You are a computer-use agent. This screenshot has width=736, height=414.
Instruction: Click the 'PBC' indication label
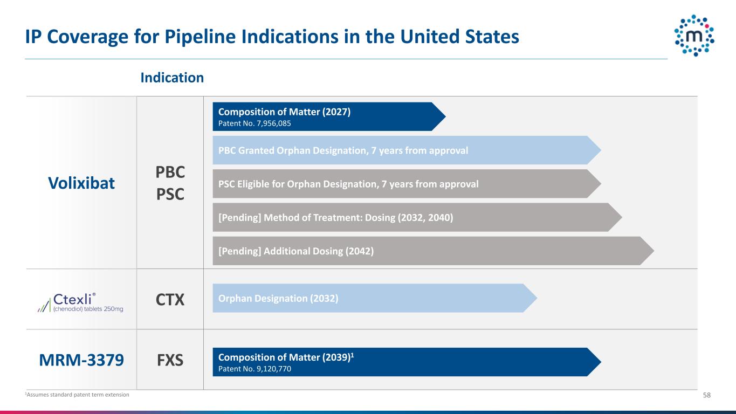pyautogui.click(x=170, y=172)
